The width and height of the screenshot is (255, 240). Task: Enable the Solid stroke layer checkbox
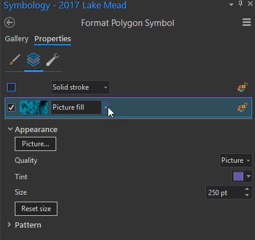(x=11, y=87)
